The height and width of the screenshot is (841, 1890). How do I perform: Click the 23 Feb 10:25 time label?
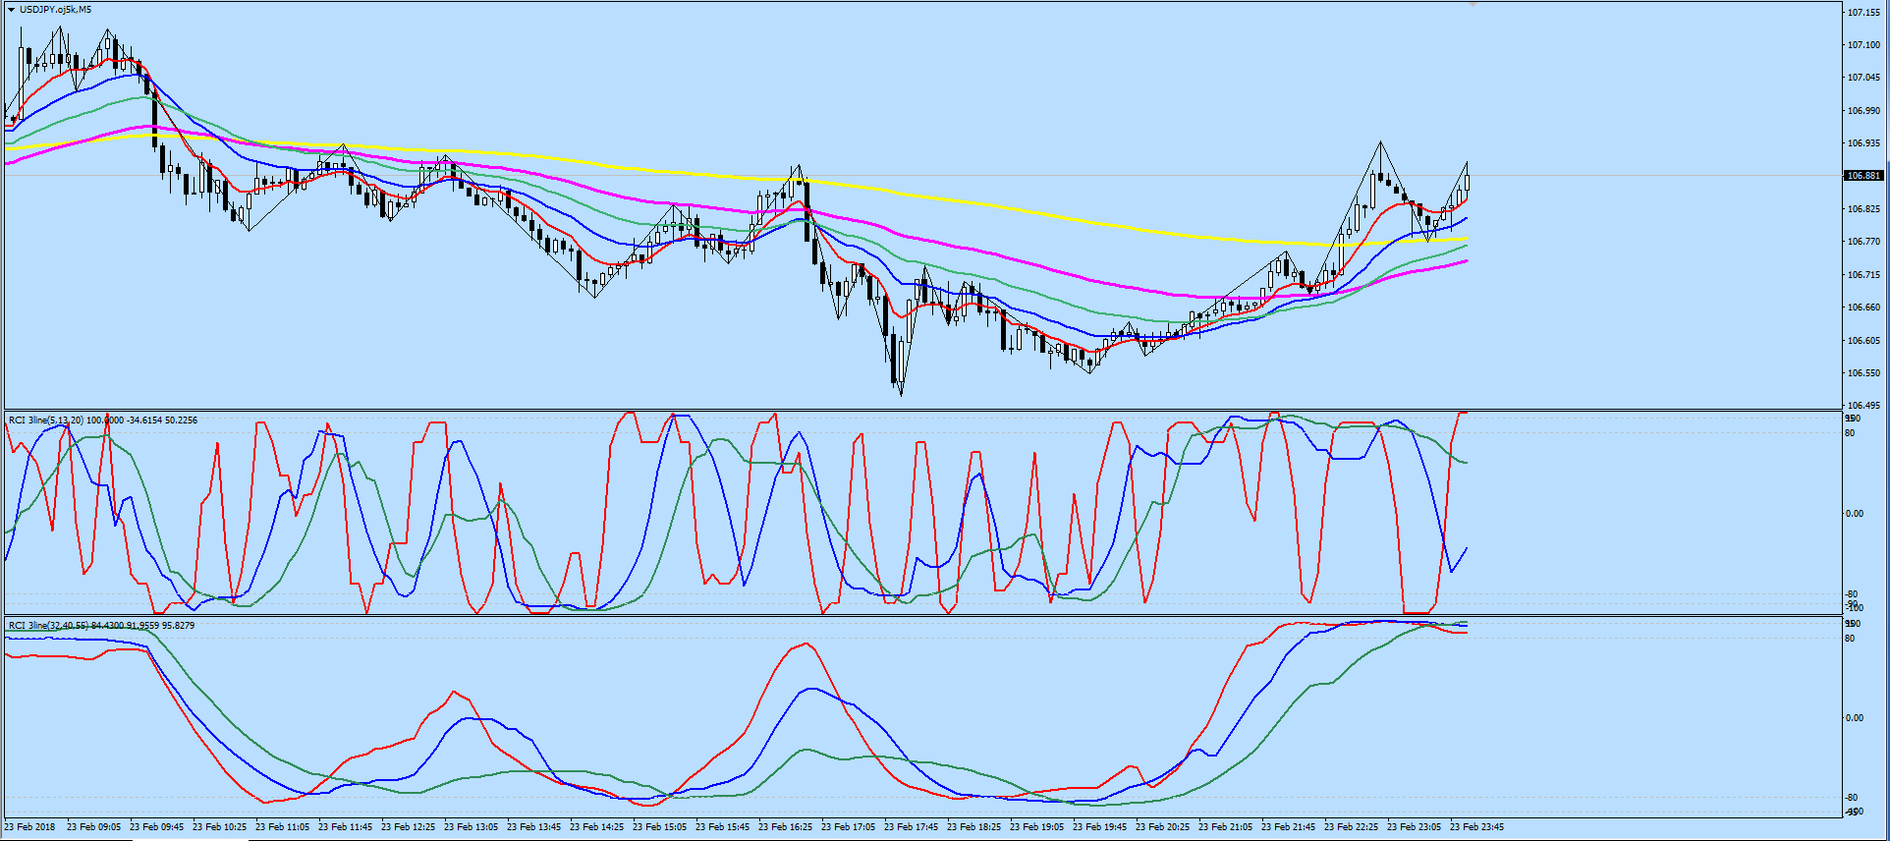click(x=219, y=827)
